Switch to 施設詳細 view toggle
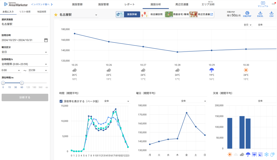The image size is (277, 160). click(128, 14)
